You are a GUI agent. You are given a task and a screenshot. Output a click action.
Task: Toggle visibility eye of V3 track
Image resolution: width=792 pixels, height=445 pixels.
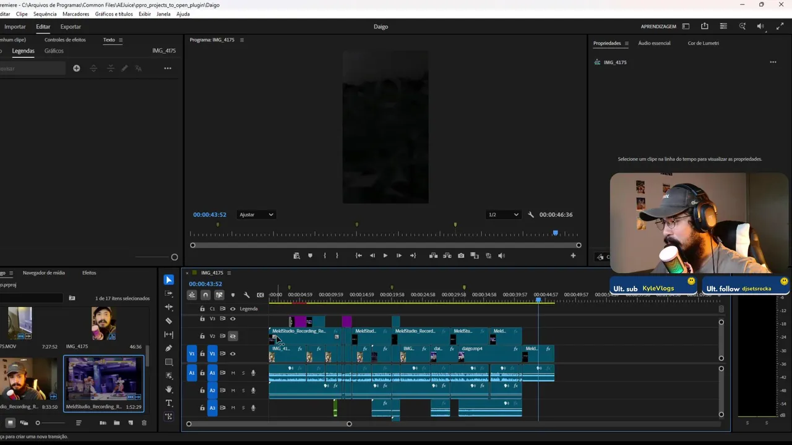point(233,318)
